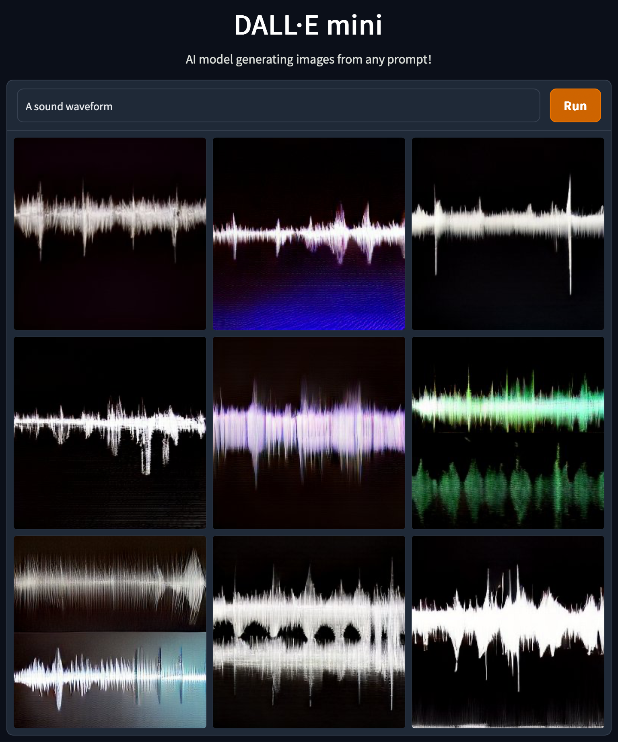Select the waveform image with blue floor

click(309, 234)
